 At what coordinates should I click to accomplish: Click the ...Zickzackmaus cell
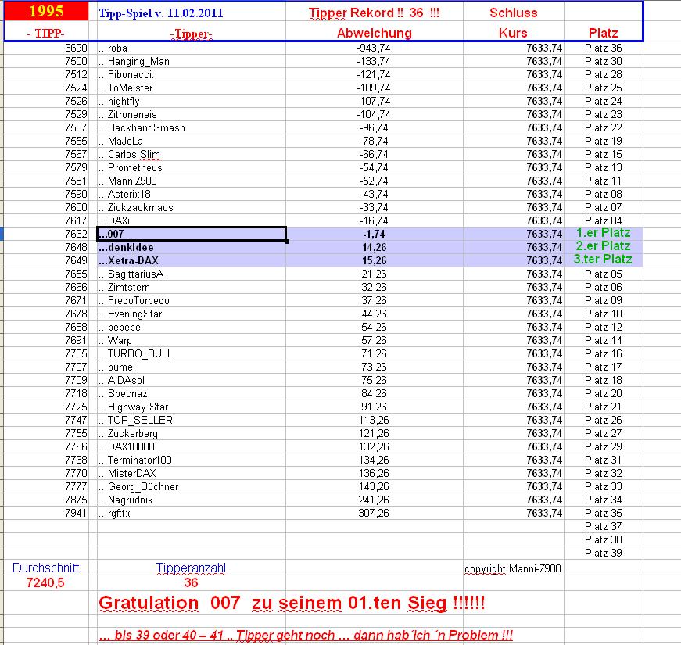(x=192, y=208)
